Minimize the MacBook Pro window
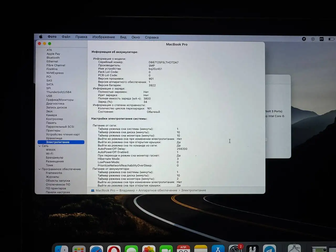The image size is (336, 252). pos(45,44)
